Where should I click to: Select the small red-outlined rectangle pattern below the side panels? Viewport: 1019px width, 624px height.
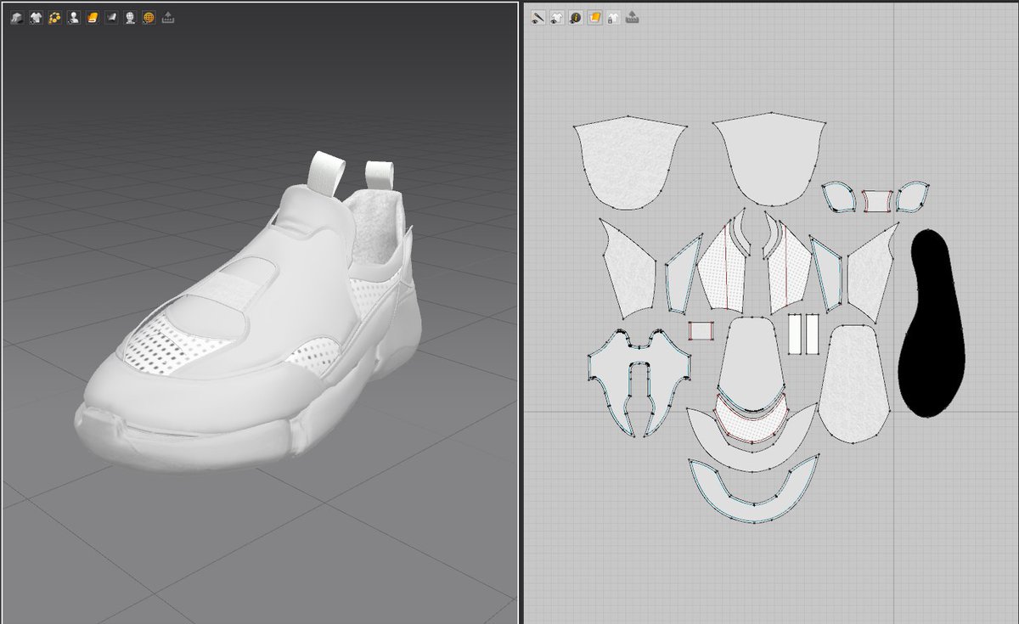click(701, 330)
